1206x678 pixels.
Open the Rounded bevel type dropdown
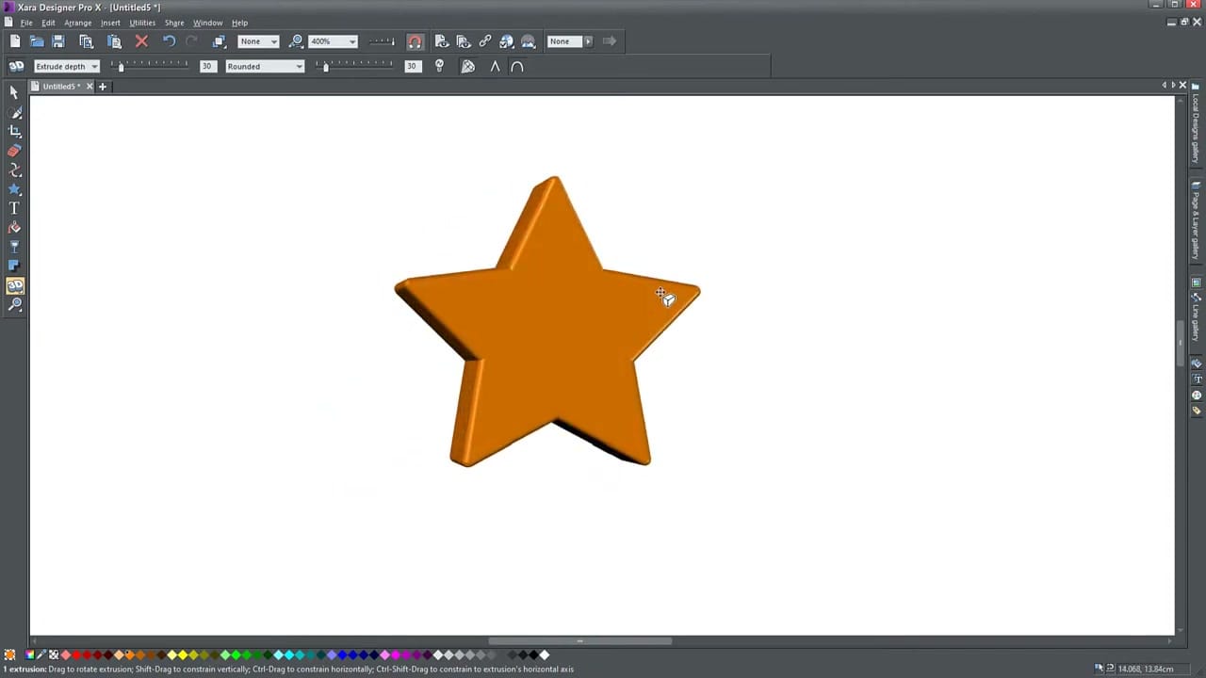(299, 66)
